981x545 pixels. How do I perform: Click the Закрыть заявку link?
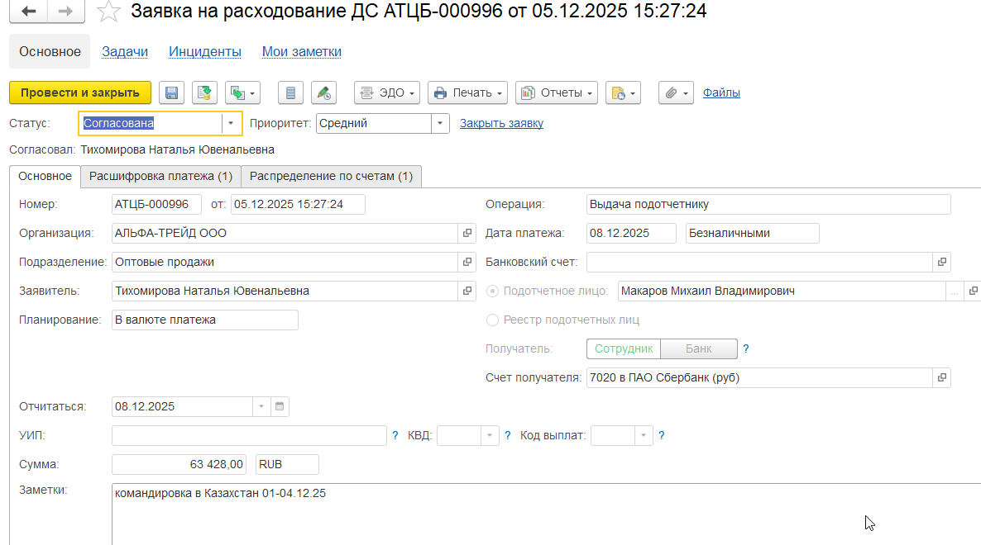click(502, 124)
